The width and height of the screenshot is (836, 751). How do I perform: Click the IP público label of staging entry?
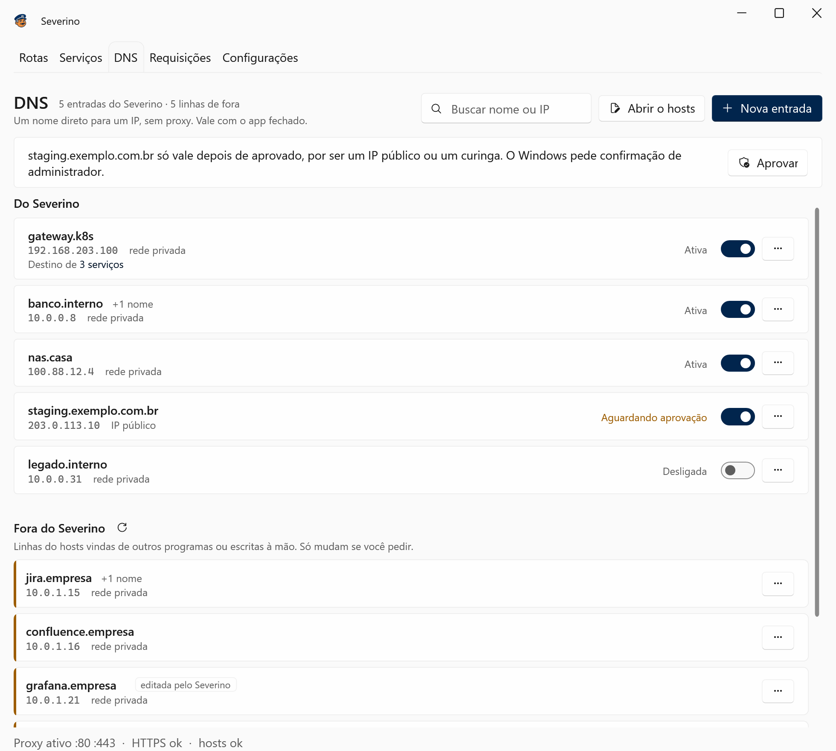(x=134, y=425)
